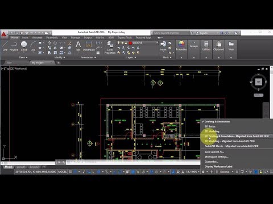Toggle drawing Grid display in status bar

pos(71,172)
